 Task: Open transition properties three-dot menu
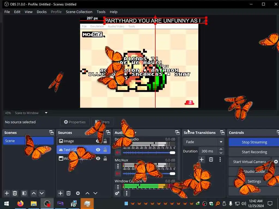pyautogui.click(x=220, y=159)
